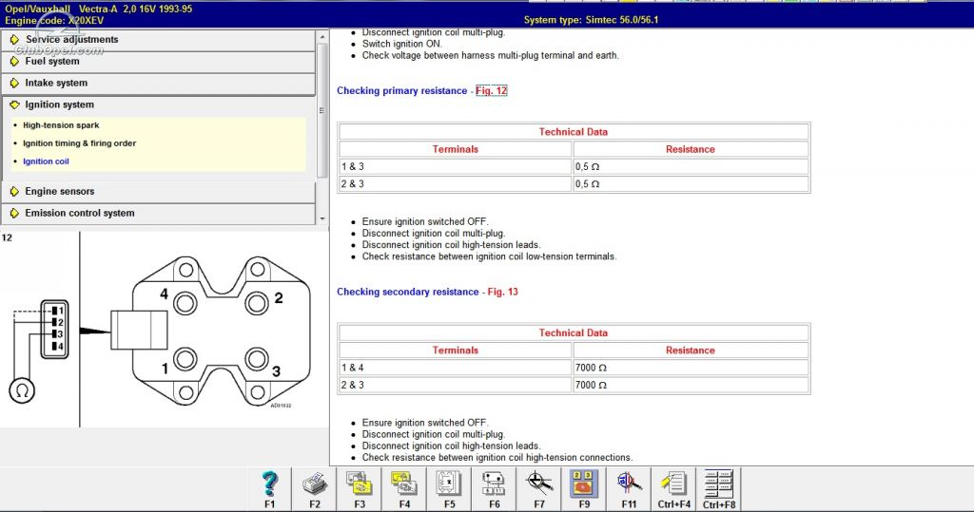Select the secondary '2 & 3' terminals cell
974x512 pixels.
(456, 385)
